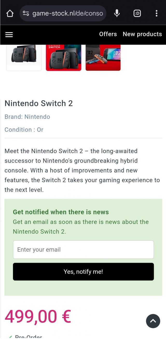Select the second red-background console thumbnail
Viewport: 166px width, 339px height.
point(64,57)
